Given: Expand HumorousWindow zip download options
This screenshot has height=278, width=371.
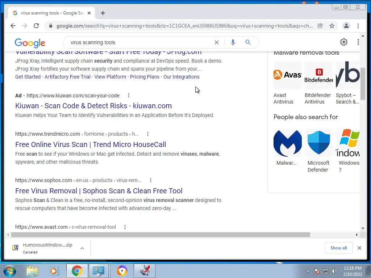Looking at the screenshot, I should pyautogui.click(x=82, y=248).
